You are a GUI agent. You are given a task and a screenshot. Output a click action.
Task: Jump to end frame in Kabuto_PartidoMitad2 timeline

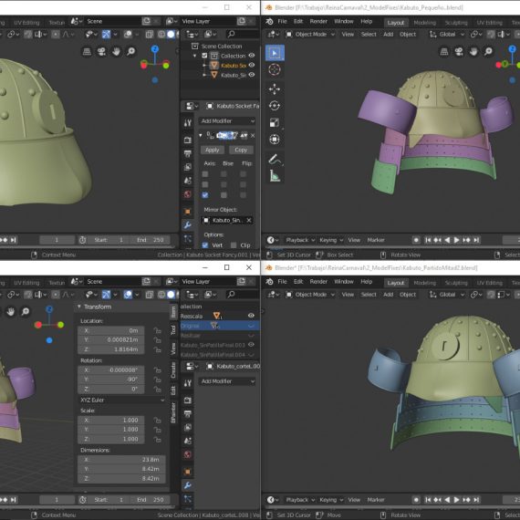[476, 500]
